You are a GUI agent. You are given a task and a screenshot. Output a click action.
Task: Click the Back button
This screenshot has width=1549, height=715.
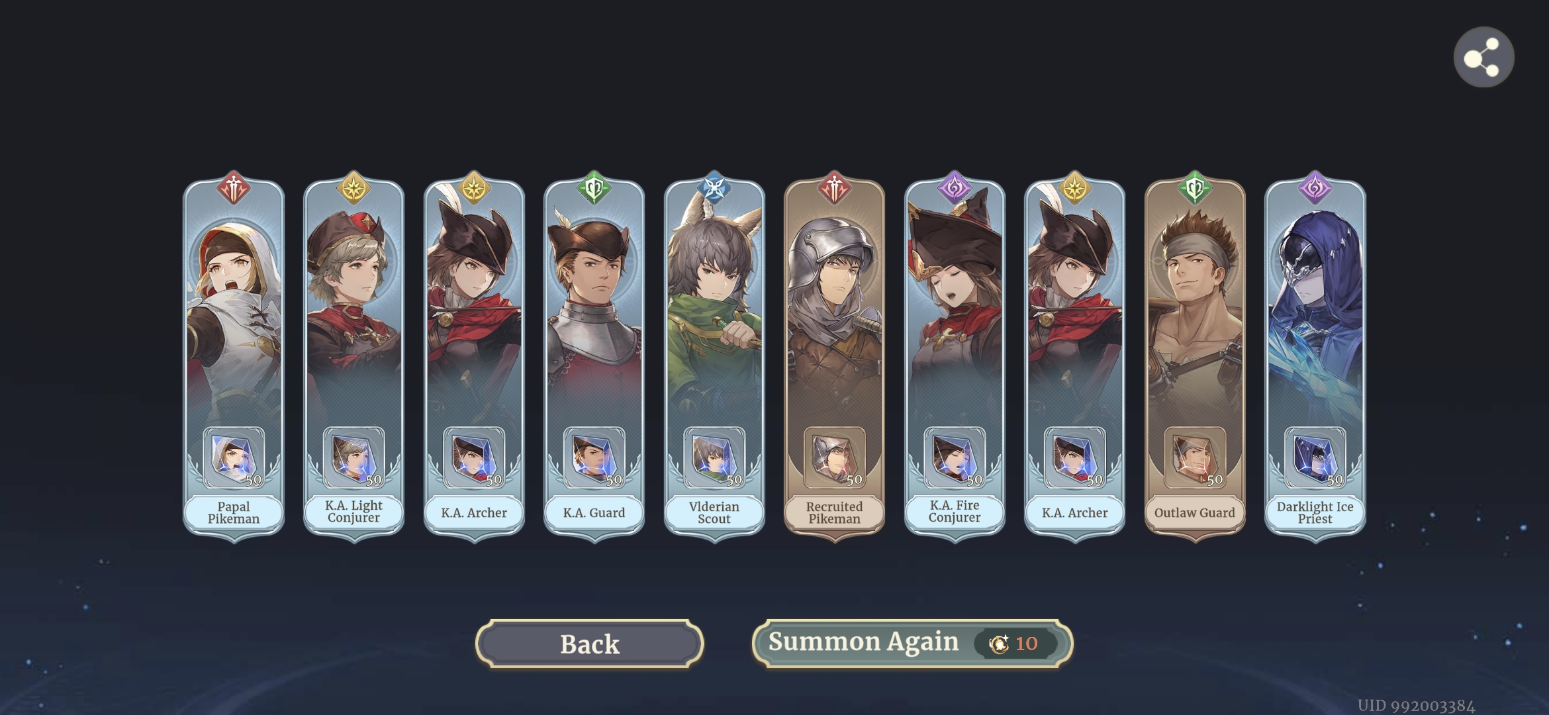[x=589, y=643]
